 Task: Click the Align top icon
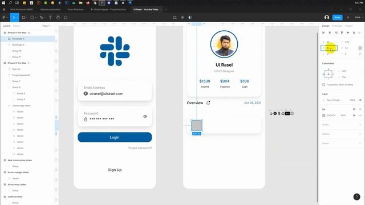pos(342,33)
